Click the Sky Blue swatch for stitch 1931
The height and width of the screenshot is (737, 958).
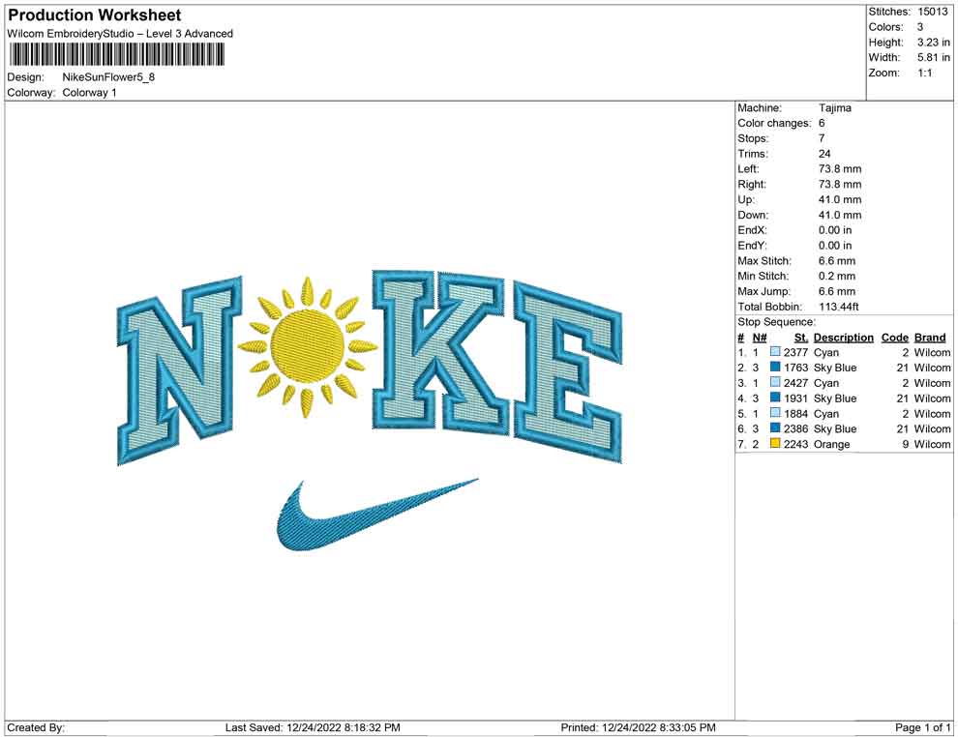tap(775, 398)
